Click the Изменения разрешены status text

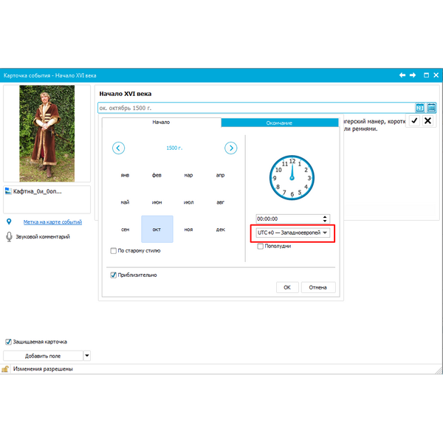43,369
